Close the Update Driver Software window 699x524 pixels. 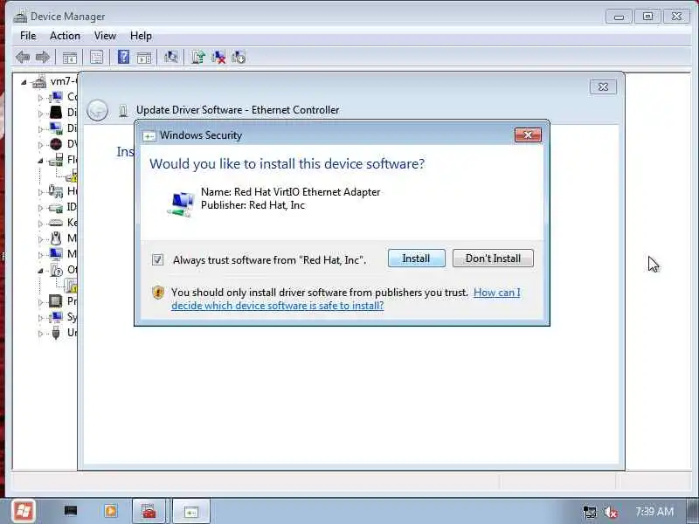603,86
